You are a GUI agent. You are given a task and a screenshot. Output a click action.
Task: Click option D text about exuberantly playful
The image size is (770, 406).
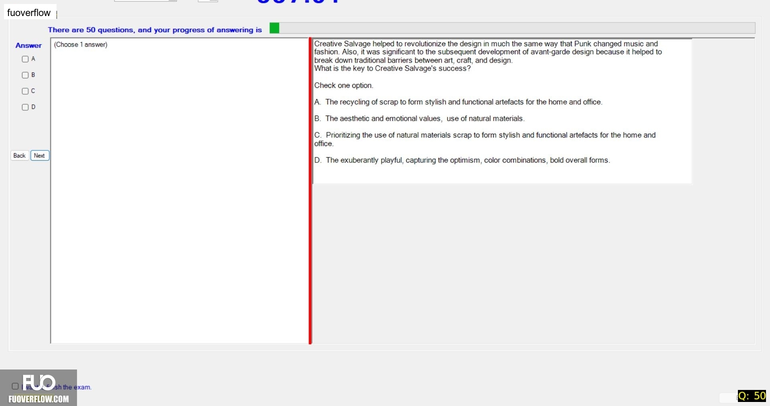point(462,160)
